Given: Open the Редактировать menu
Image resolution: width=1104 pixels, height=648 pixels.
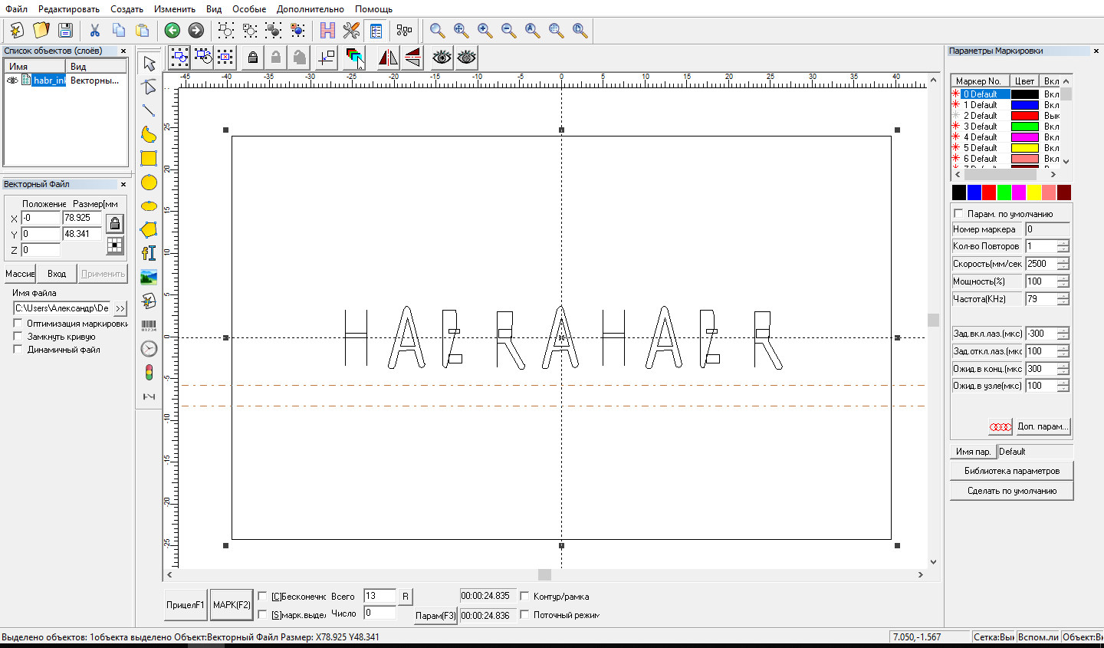Looking at the screenshot, I should tap(69, 9).
